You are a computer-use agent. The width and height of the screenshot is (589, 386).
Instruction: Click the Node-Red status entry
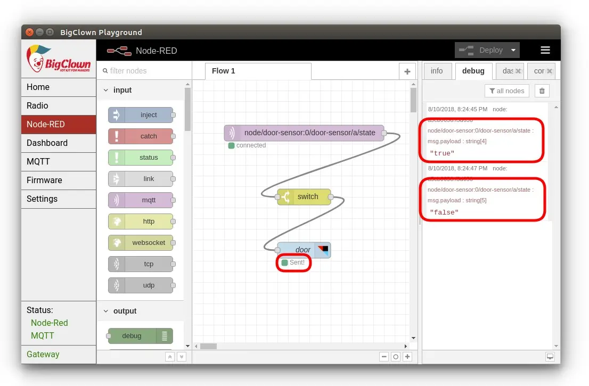click(50, 323)
